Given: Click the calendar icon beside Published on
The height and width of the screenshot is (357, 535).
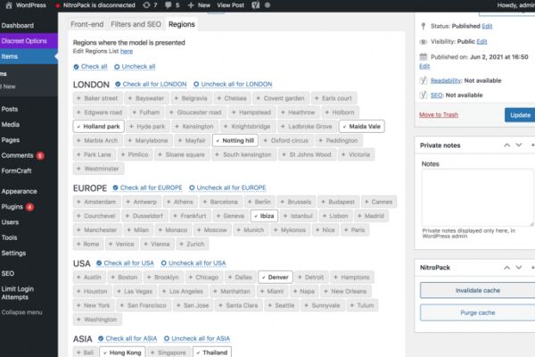Looking at the screenshot, I should [x=423, y=57].
